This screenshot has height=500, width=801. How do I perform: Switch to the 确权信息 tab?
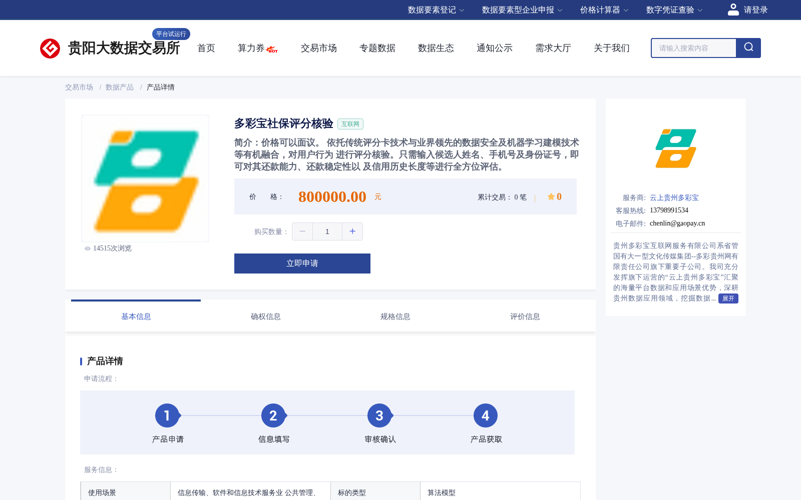[x=266, y=316]
